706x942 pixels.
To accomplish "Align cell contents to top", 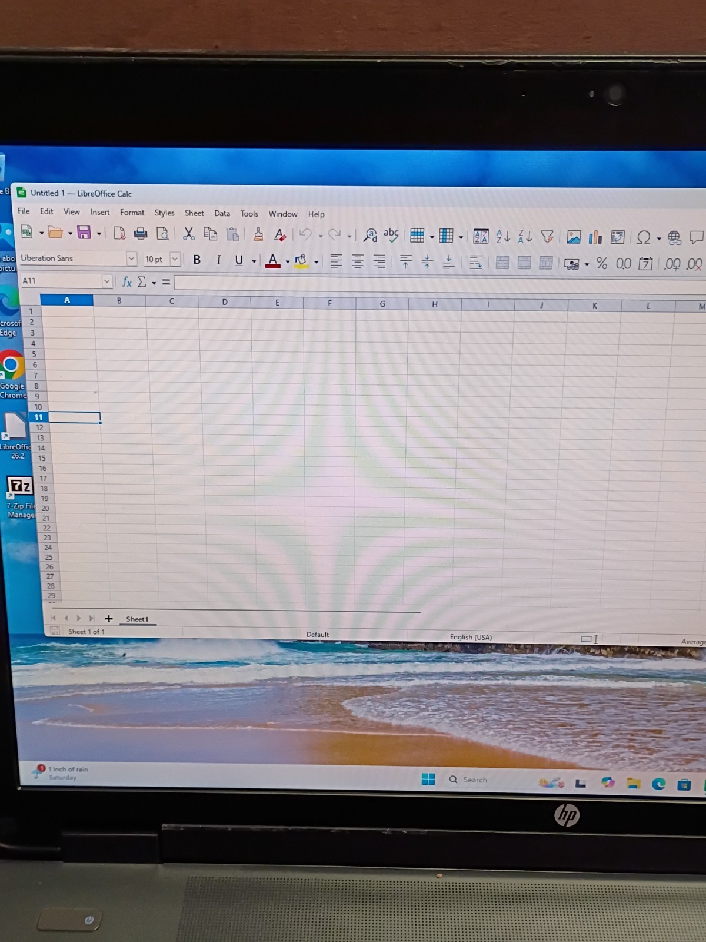I will coord(405,262).
